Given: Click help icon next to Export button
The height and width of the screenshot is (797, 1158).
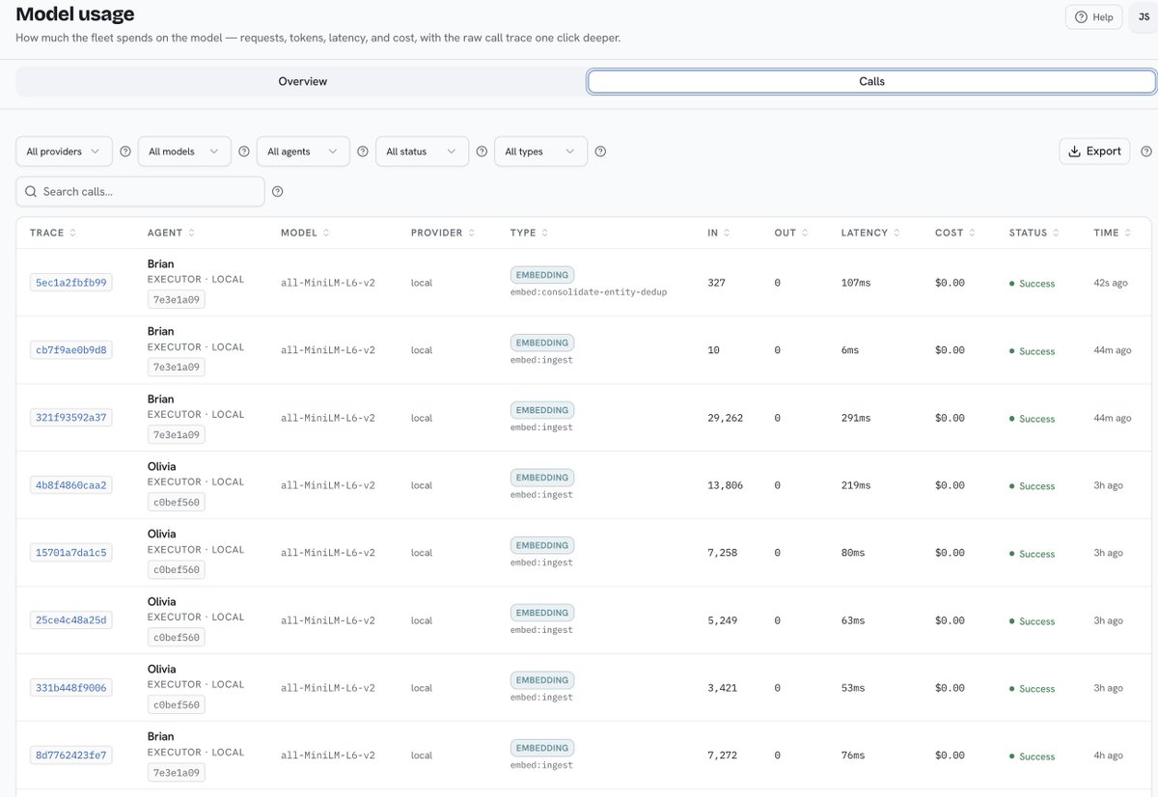Looking at the screenshot, I should tap(1146, 151).
